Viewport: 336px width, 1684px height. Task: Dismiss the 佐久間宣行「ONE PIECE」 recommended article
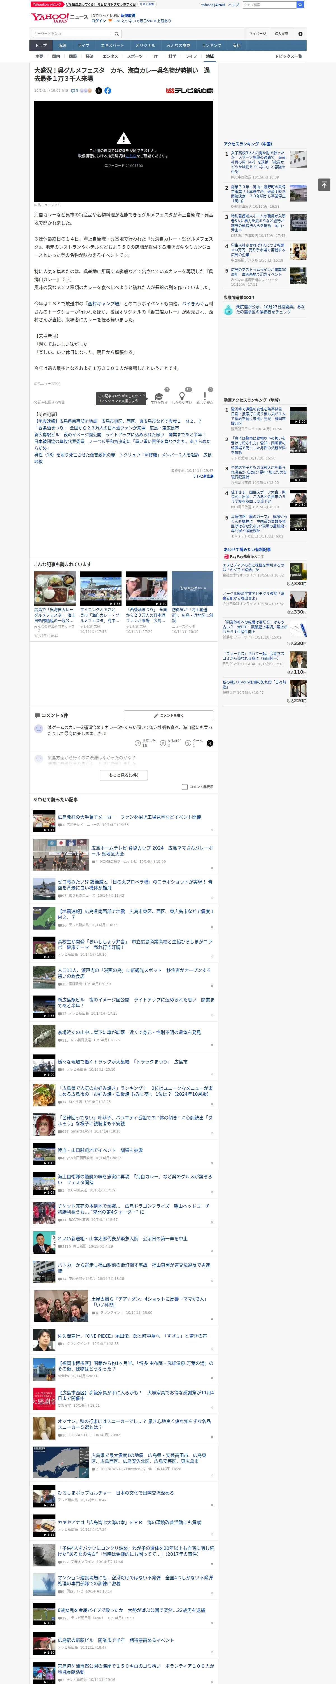coord(211,1348)
